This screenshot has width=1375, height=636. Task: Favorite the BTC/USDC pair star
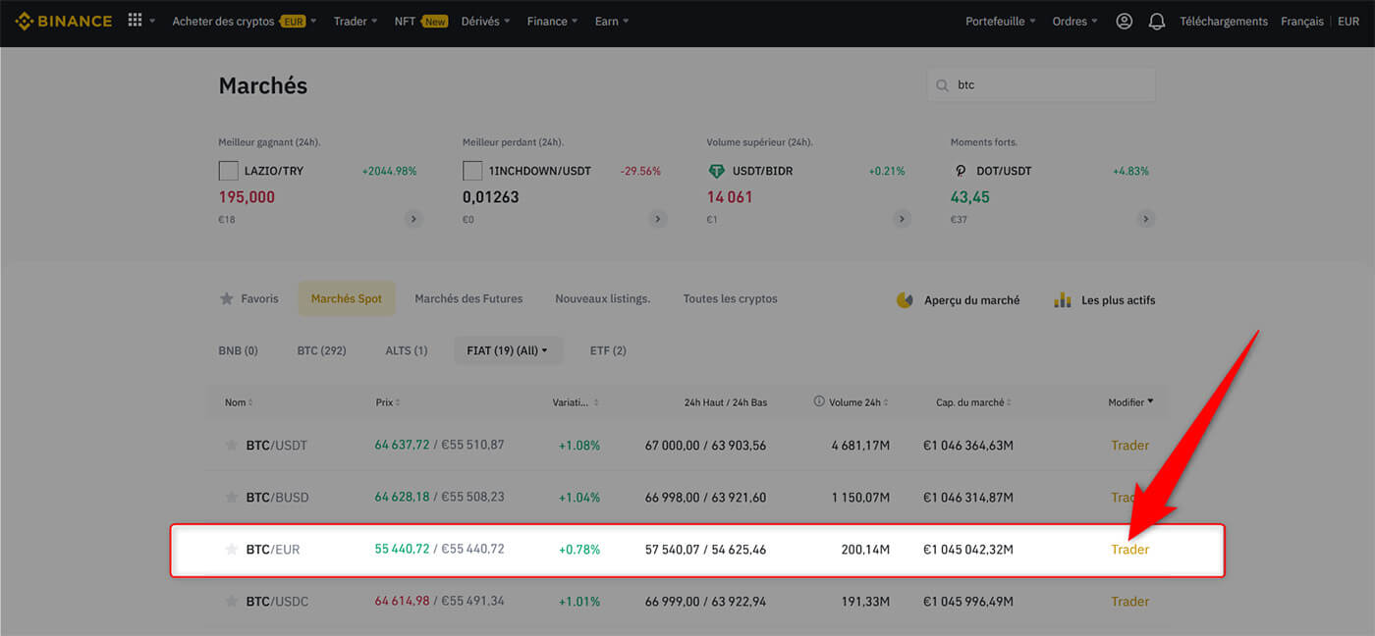(232, 601)
